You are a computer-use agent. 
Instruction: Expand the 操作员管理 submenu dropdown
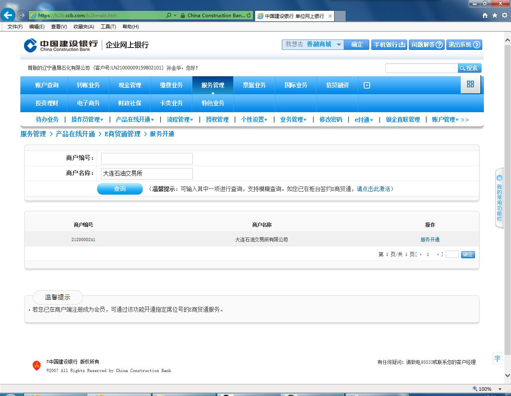click(x=87, y=120)
